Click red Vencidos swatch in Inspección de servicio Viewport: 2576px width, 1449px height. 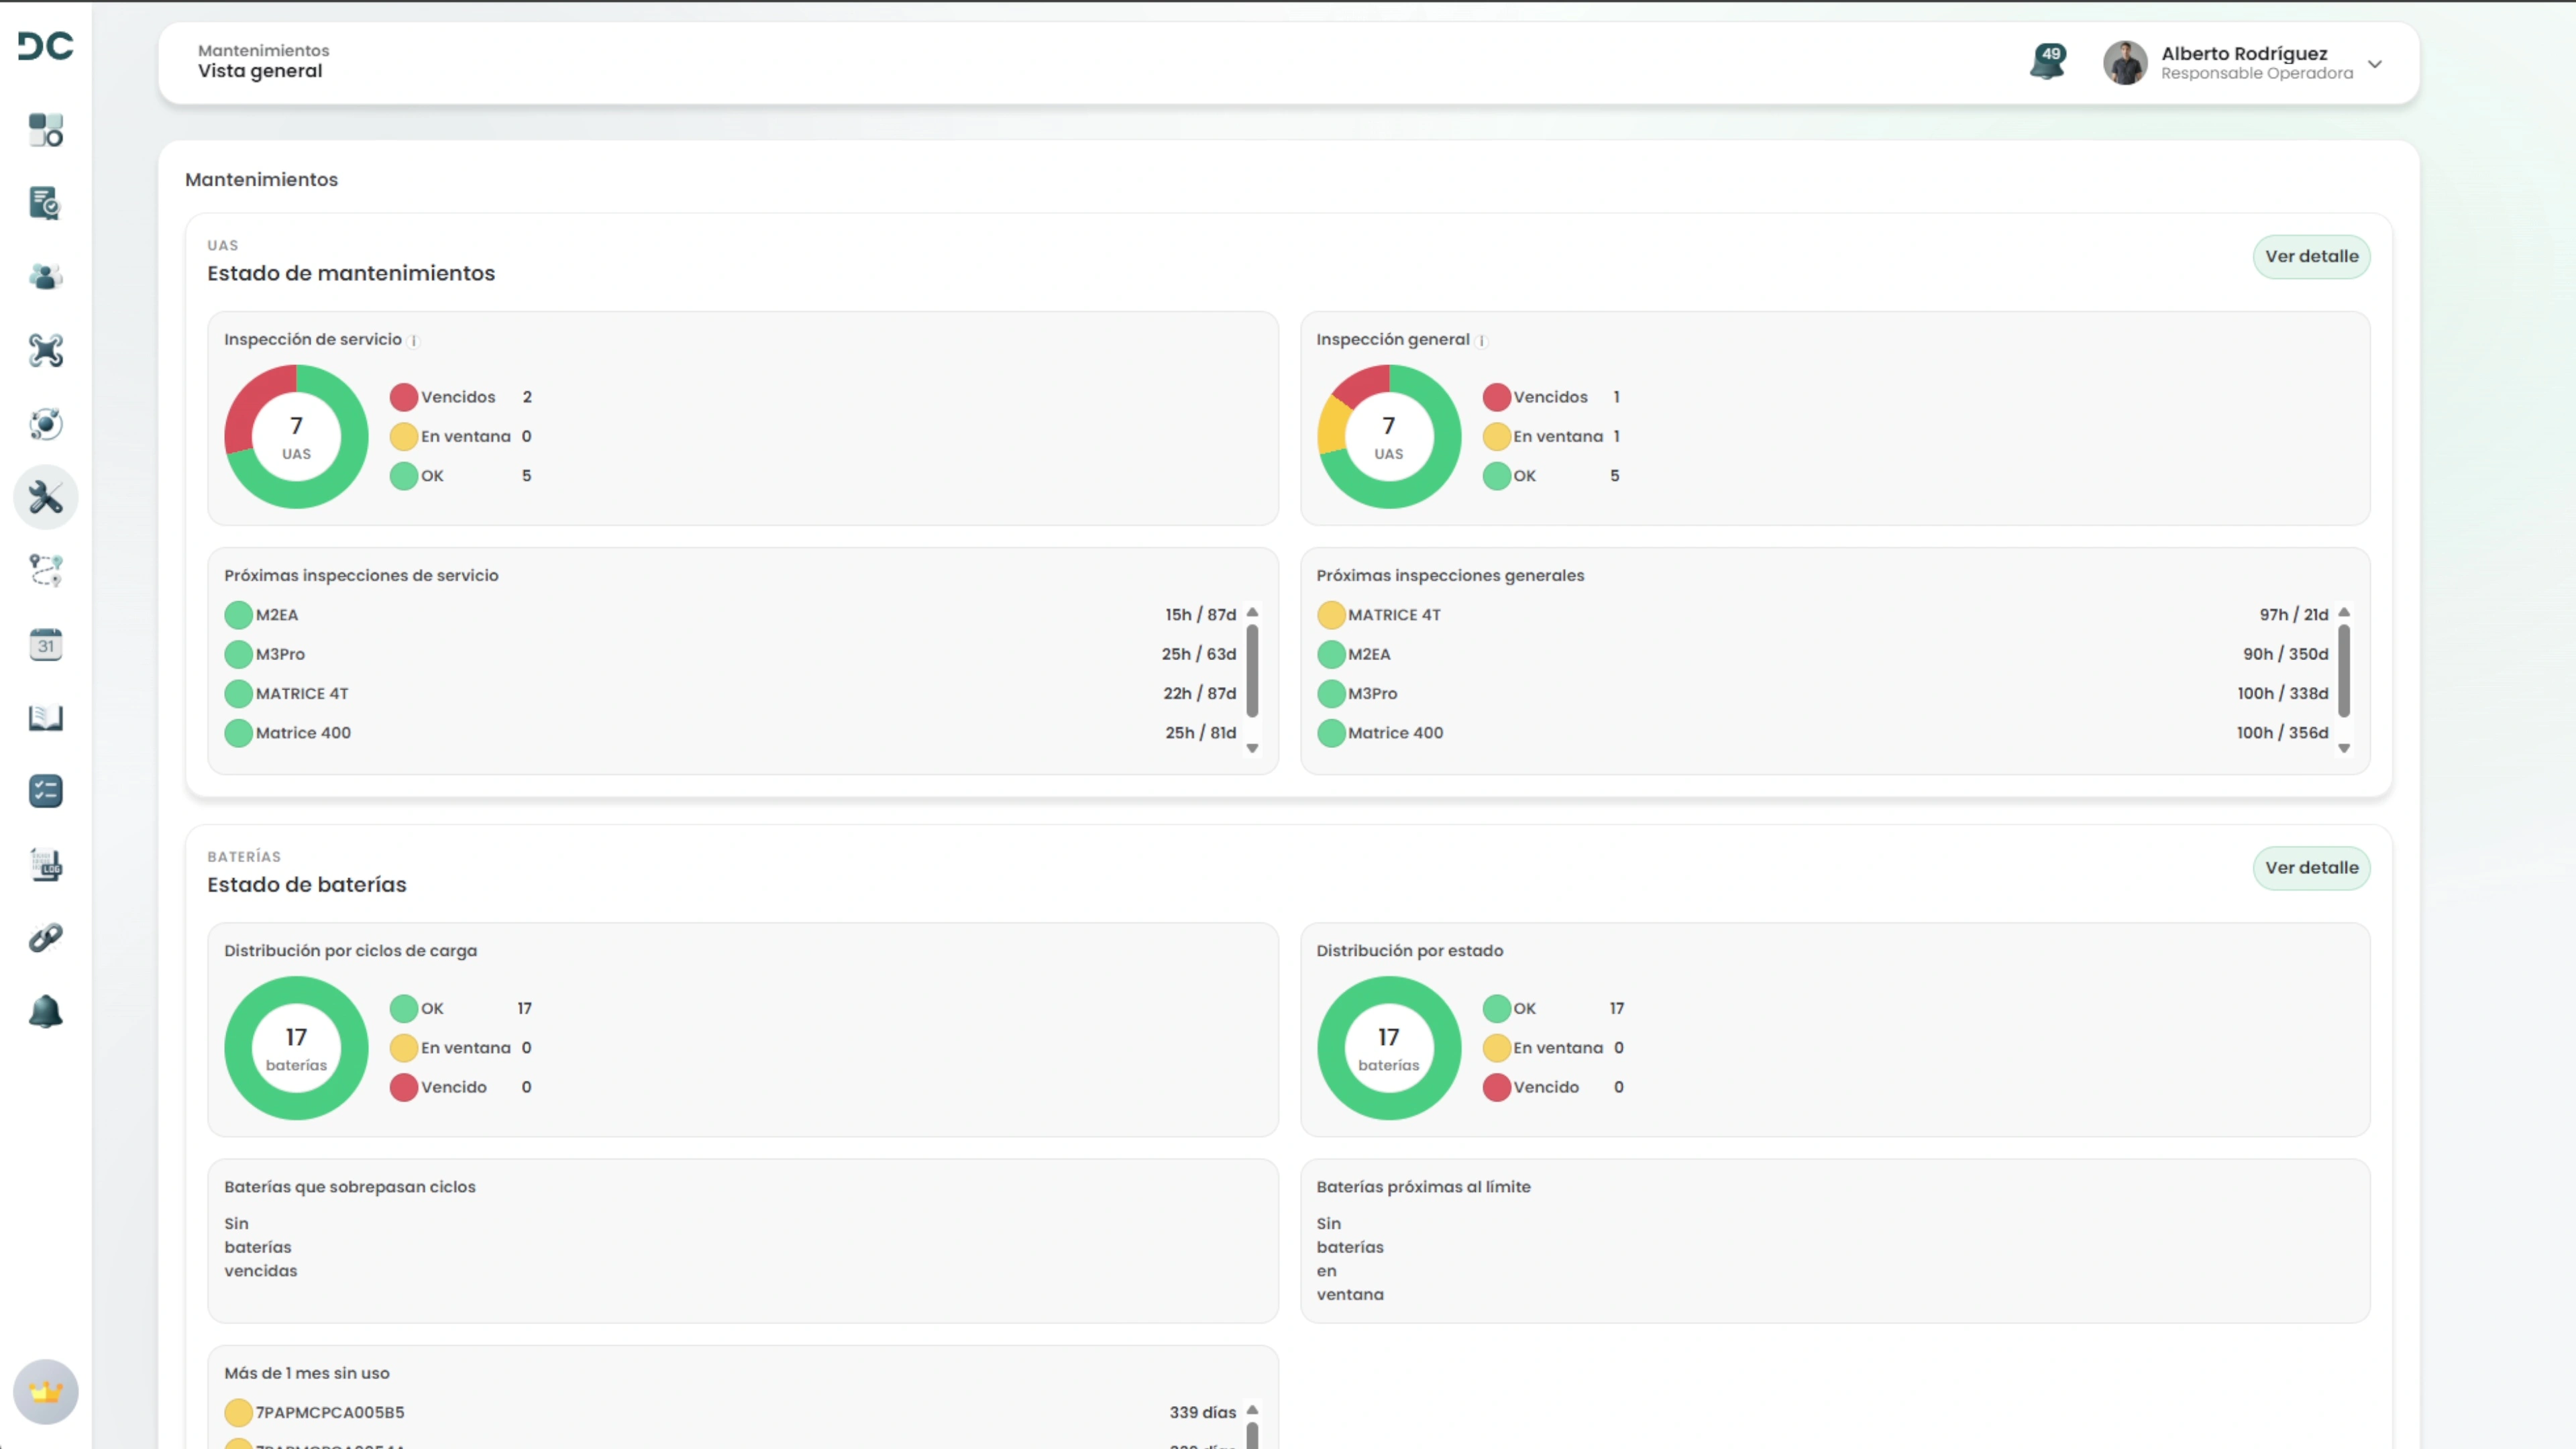(x=404, y=398)
